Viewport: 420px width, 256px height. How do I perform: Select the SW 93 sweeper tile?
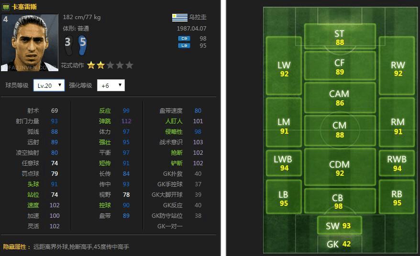[x=339, y=226]
